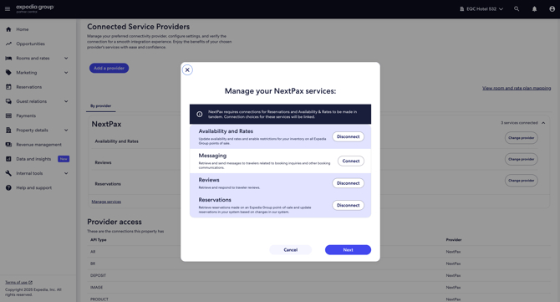
Task: Click the Reservations calendar icon
Action: coord(8,87)
